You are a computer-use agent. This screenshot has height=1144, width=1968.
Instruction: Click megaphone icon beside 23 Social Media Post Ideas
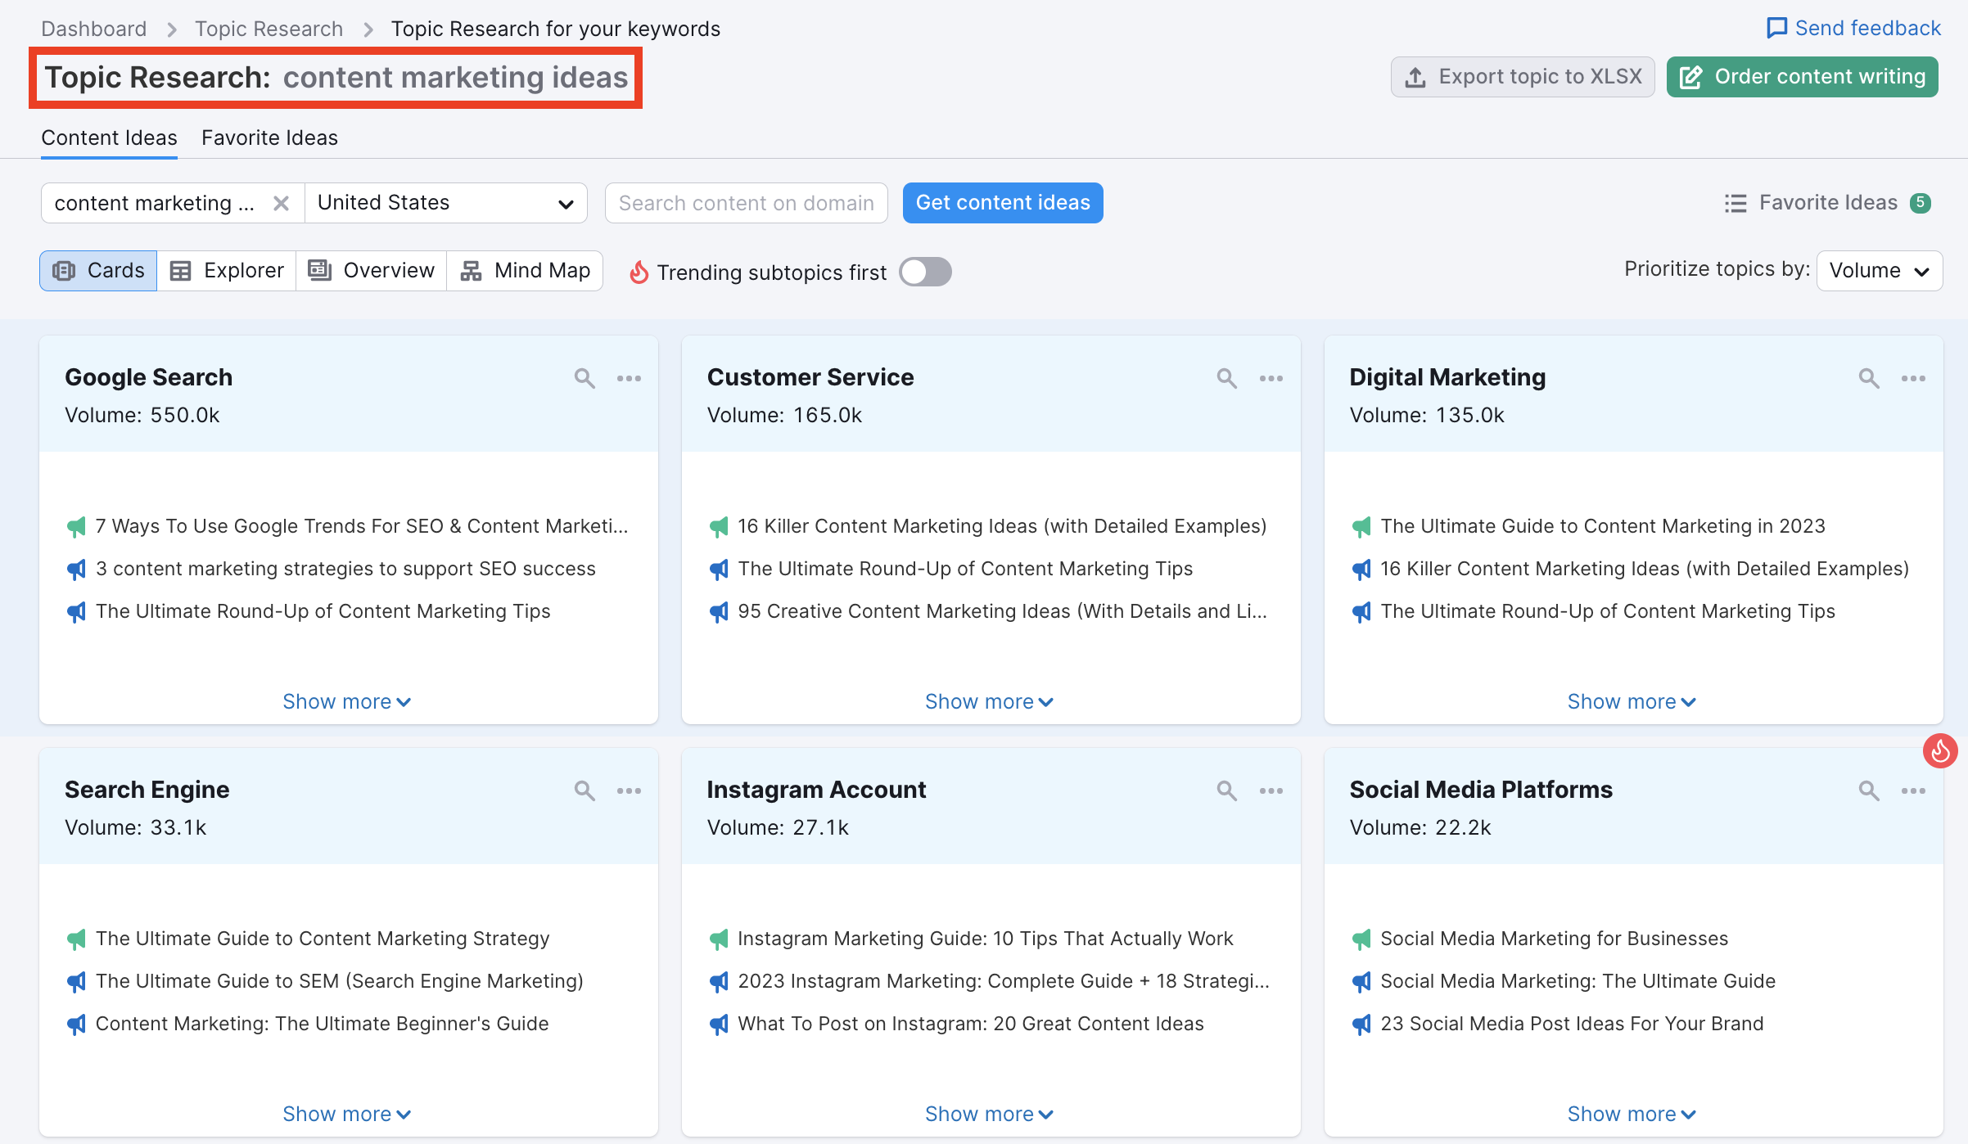[x=1361, y=1025]
